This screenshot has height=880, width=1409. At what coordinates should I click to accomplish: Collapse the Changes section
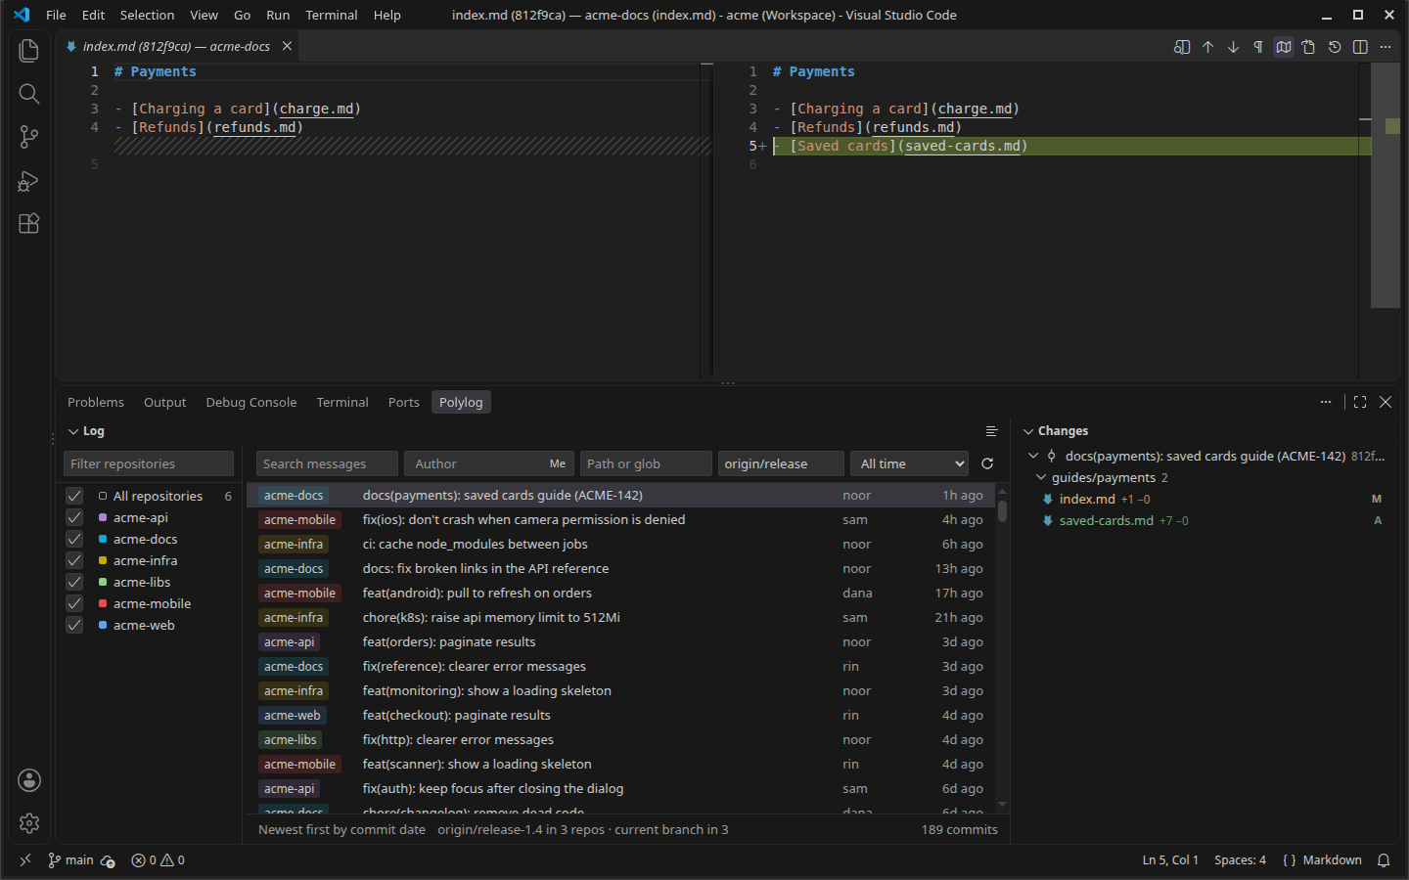coord(1028,431)
